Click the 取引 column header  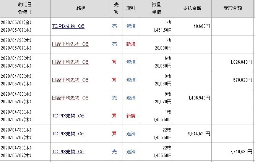click(x=131, y=8)
